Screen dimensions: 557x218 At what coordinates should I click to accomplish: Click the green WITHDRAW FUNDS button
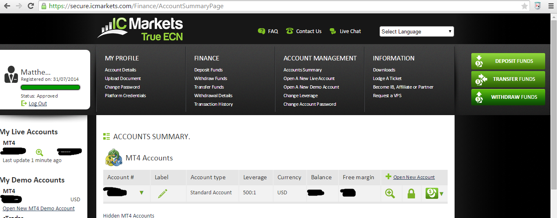(x=508, y=97)
